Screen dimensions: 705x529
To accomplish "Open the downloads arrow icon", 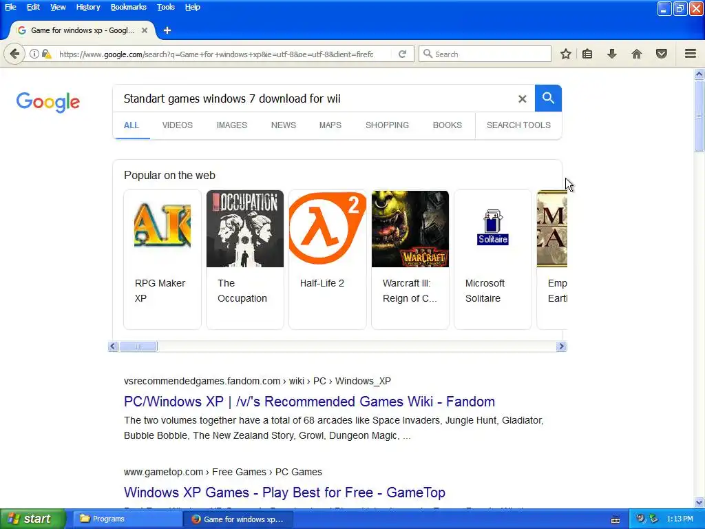I will (611, 54).
